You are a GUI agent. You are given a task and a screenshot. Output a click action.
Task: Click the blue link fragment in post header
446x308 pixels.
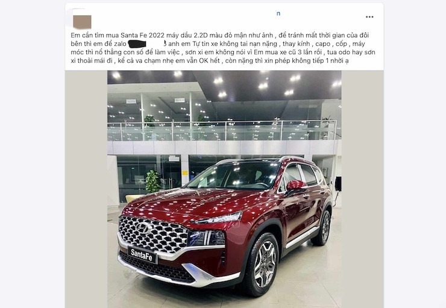[x=278, y=13]
